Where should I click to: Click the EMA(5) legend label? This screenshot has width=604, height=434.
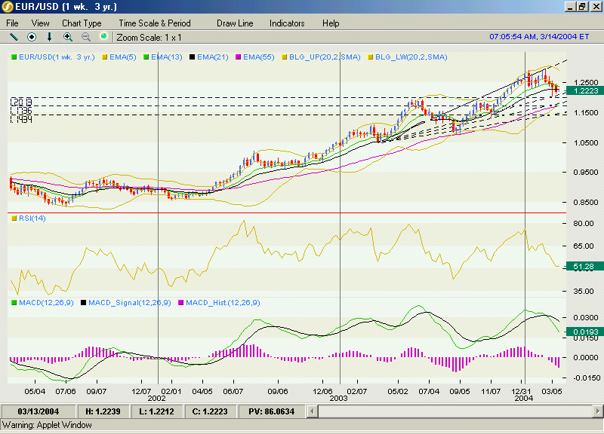(122, 57)
